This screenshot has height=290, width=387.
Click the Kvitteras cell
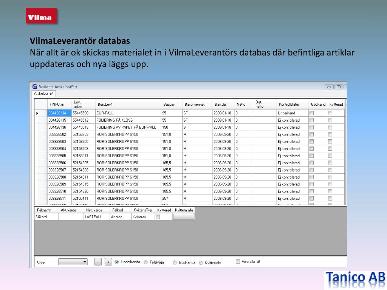point(142,217)
